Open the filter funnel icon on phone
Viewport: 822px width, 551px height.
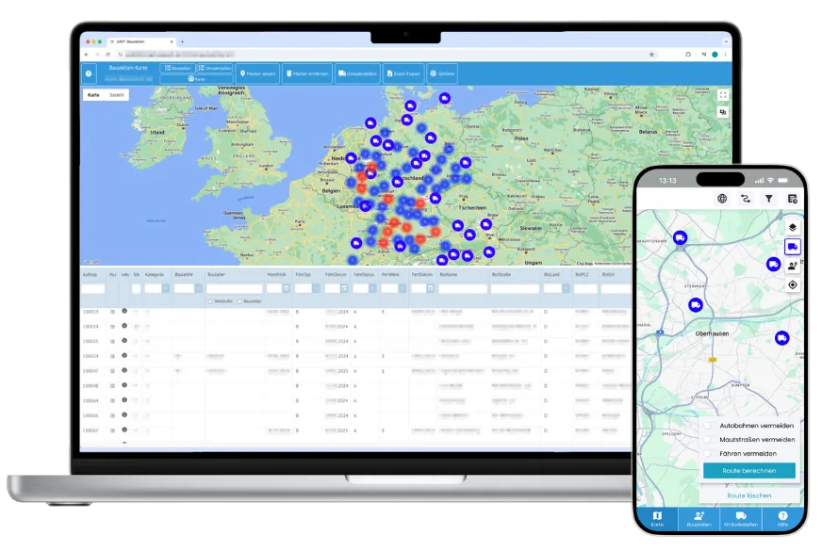click(768, 199)
